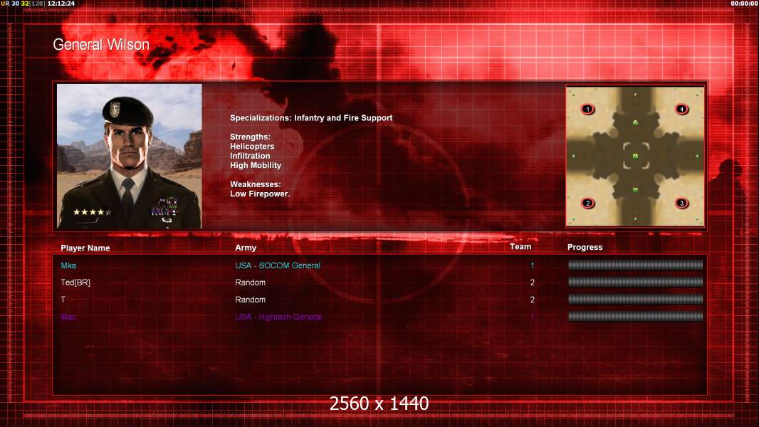Click the green center structure on minimap
This screenshot has width=759, height=427.
[x=635, y=156]
